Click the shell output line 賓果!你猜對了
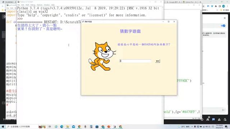 40,29
